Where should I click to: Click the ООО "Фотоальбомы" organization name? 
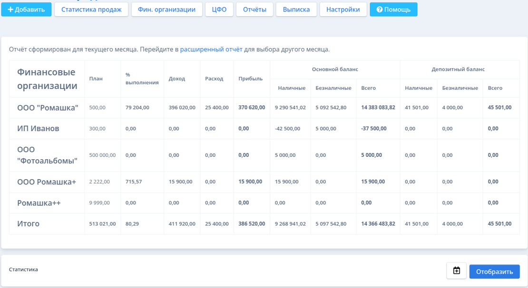click(47, 155)
